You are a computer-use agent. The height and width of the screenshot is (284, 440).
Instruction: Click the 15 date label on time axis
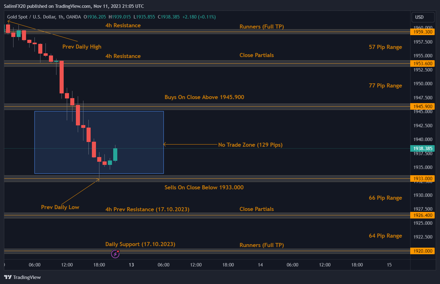(389, 265)
